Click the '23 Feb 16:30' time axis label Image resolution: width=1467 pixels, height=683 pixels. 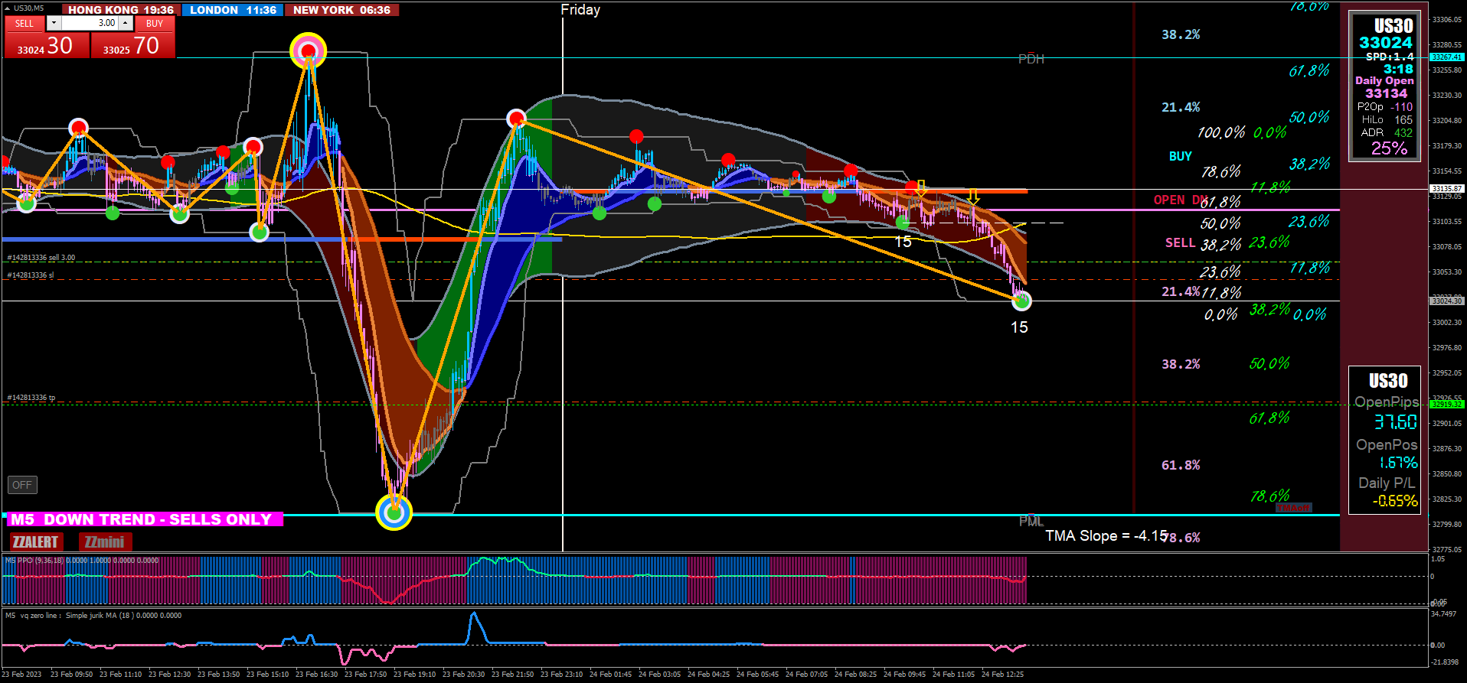coord(316,675)
